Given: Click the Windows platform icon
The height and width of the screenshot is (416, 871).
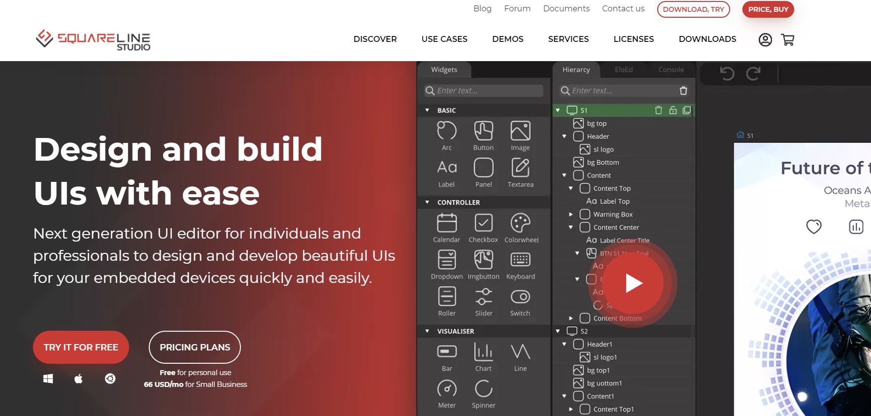Looking at the screenshot, I should pyautogui.click(x=48, y=379).
